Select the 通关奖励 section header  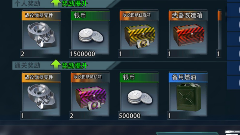(x=27, y=65)
